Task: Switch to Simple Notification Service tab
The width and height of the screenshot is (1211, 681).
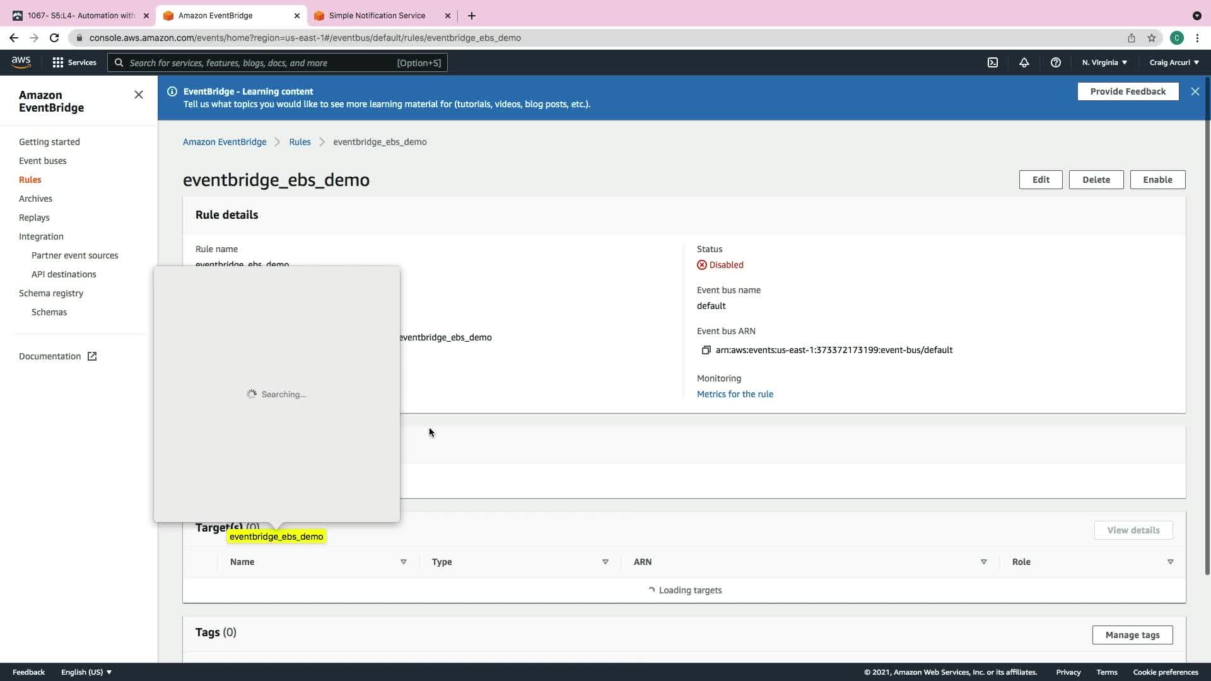Action: (x=377, y=15)
